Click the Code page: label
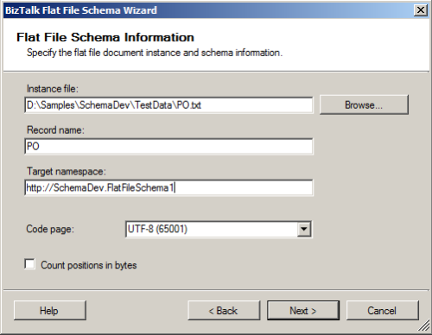 click(50, 229)
